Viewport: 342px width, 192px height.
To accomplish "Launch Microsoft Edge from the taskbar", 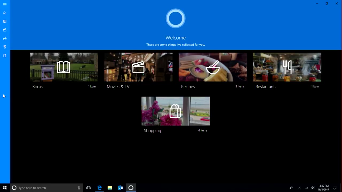I will tap(99, 188).
